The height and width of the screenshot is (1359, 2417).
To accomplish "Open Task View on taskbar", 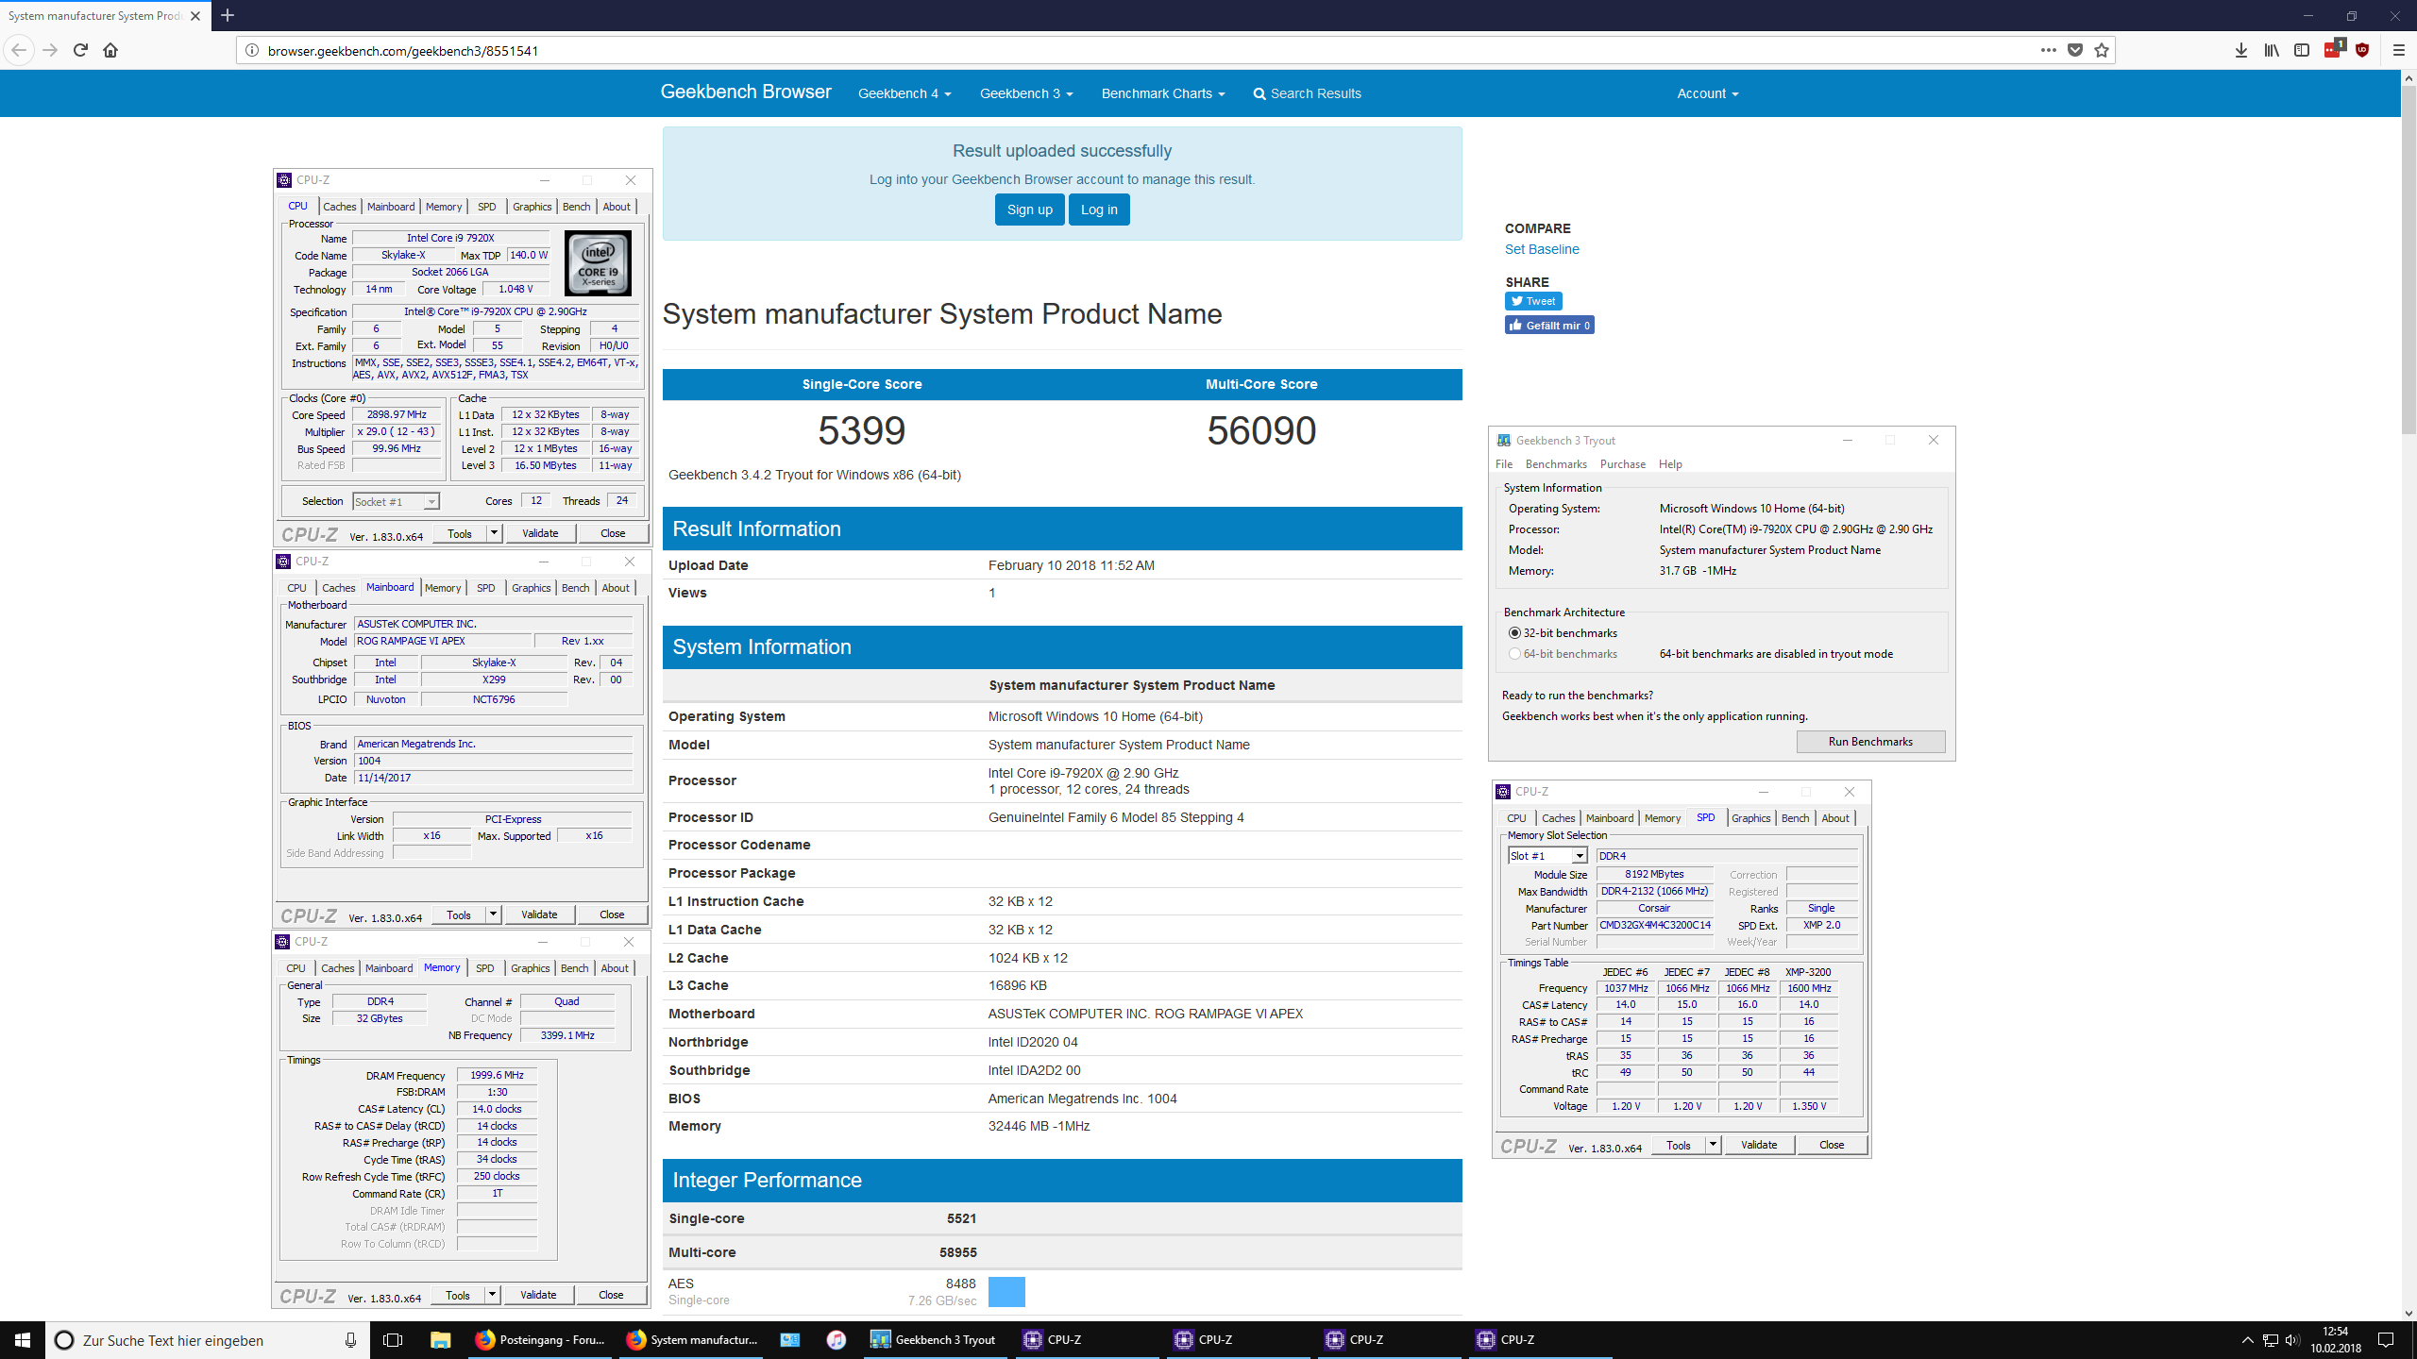I will pos(393,1340).
